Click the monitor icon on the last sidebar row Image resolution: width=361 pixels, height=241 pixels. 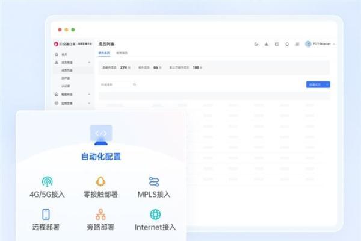(x=57, y=103)
